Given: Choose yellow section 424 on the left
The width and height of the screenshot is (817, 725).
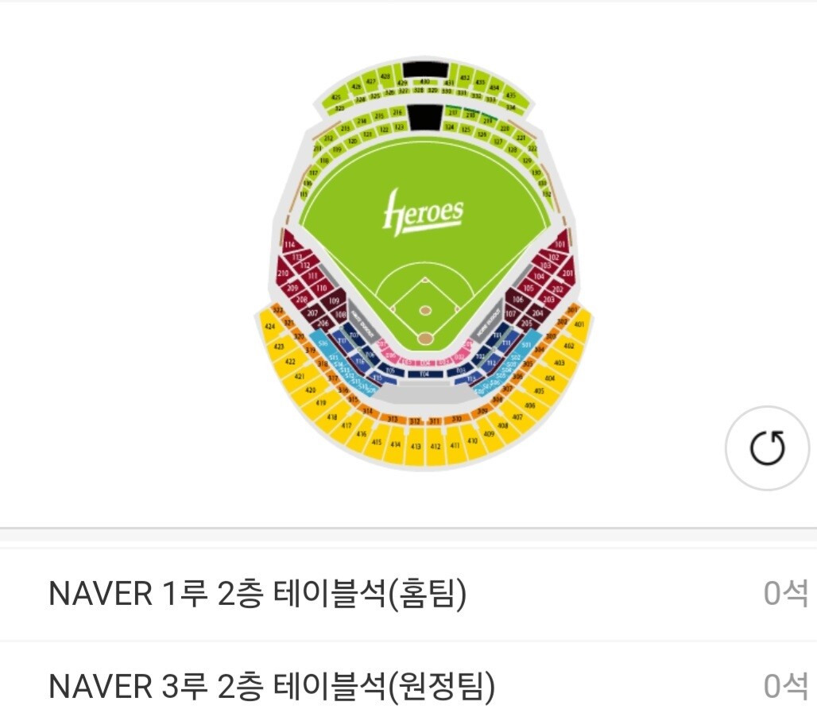Looking at the screenshot, I should pos(269,327).
